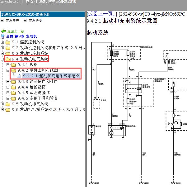Click the 返回上一页 link
The height and width of the screenshot is (187, 187).
point(102,14)
